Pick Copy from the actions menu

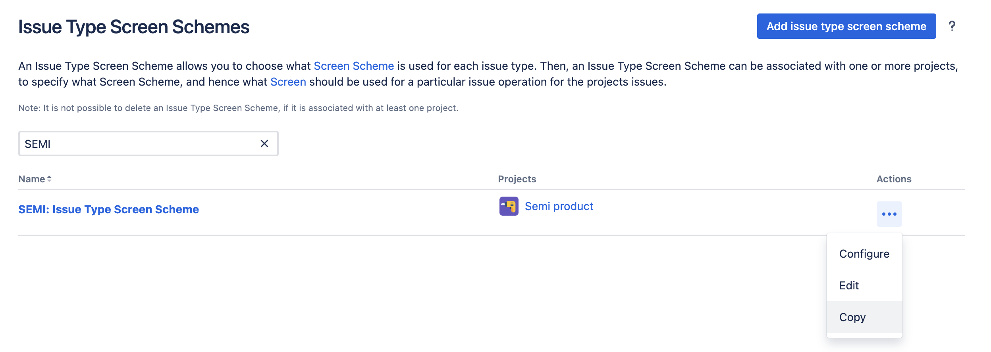click(x=852, y=317)
